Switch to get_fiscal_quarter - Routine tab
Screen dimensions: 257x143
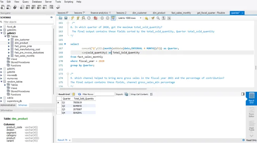pos(211,13)
